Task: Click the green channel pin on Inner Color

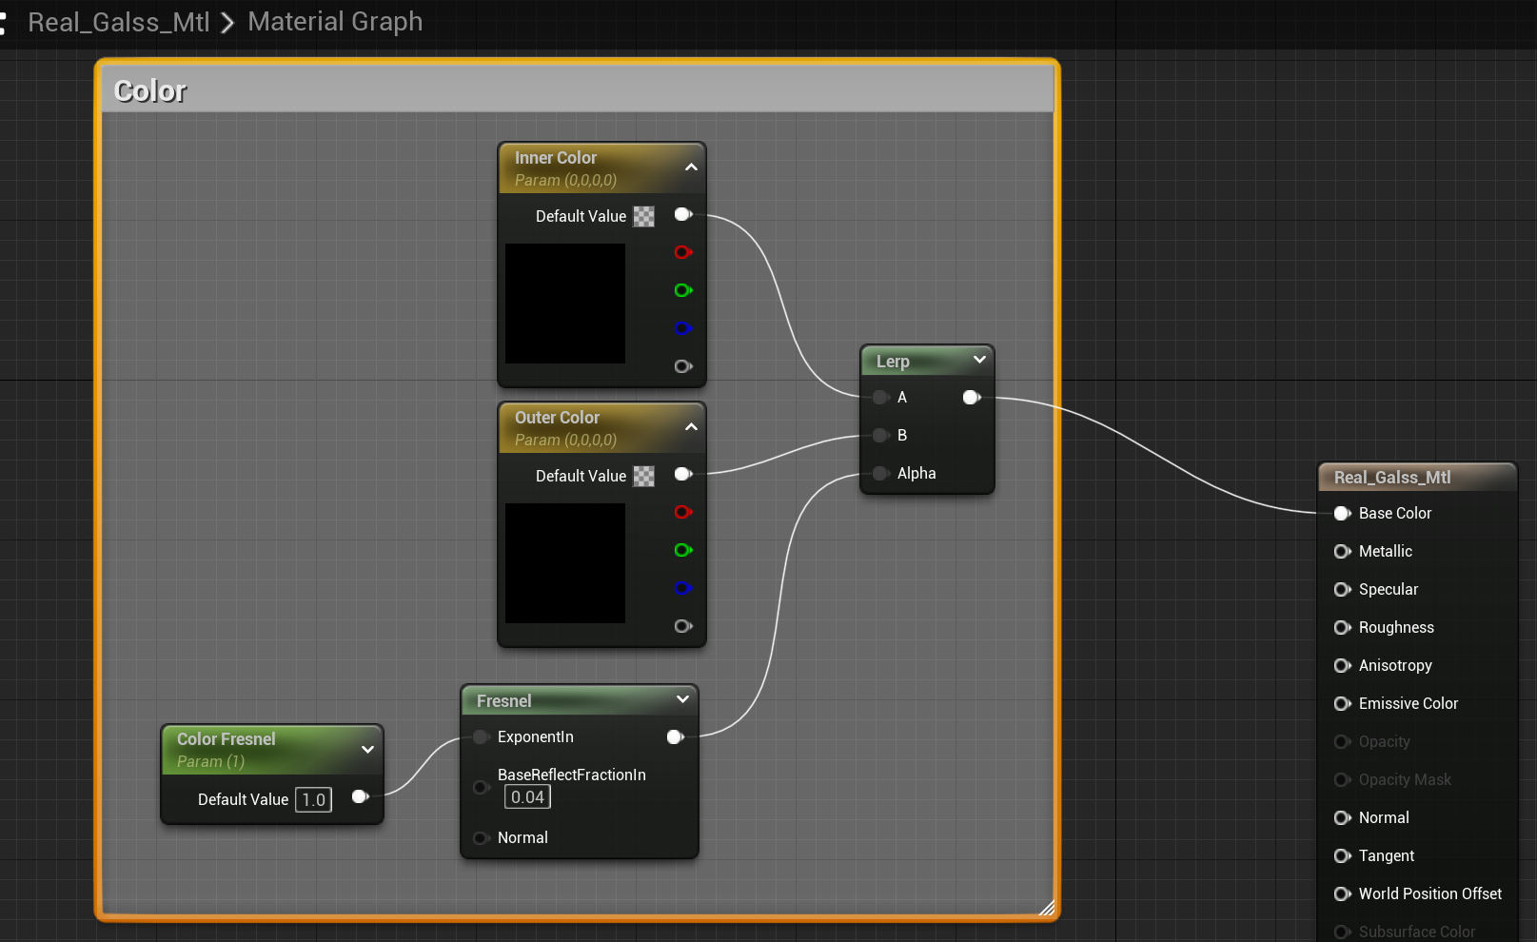Action: [x=682, y=290]
